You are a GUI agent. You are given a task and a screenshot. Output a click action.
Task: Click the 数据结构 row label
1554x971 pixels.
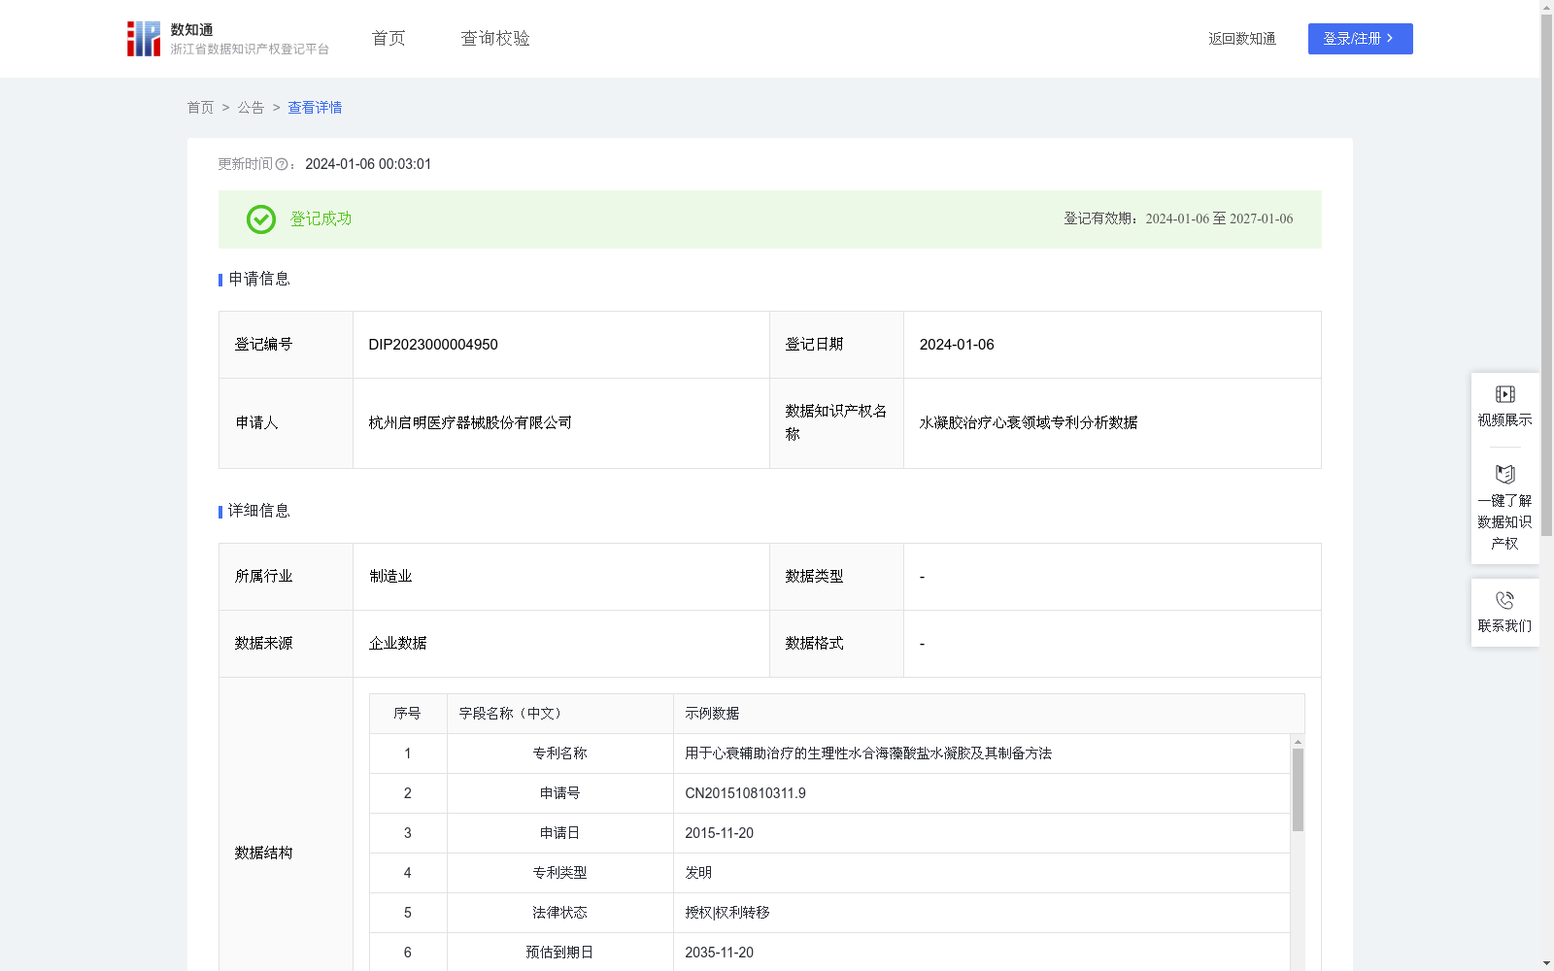coord(263,854)
